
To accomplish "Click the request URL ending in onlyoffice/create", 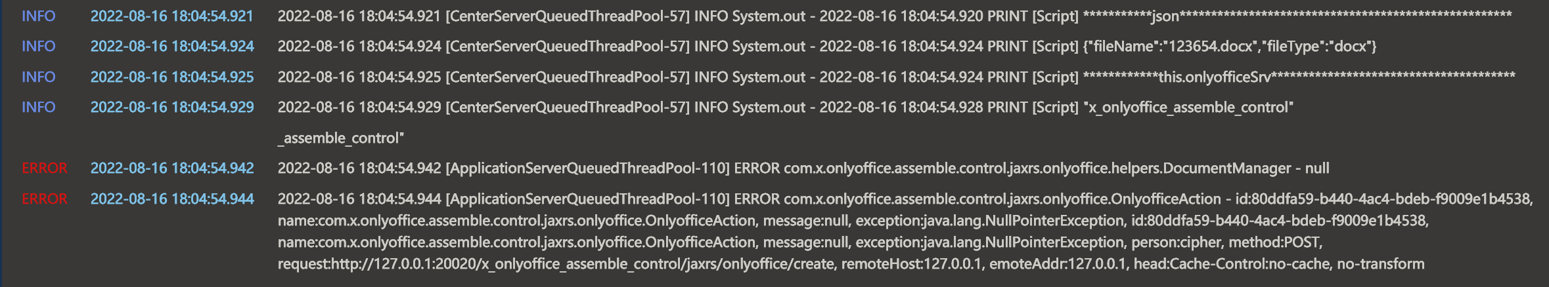I will tap(556, 264).
